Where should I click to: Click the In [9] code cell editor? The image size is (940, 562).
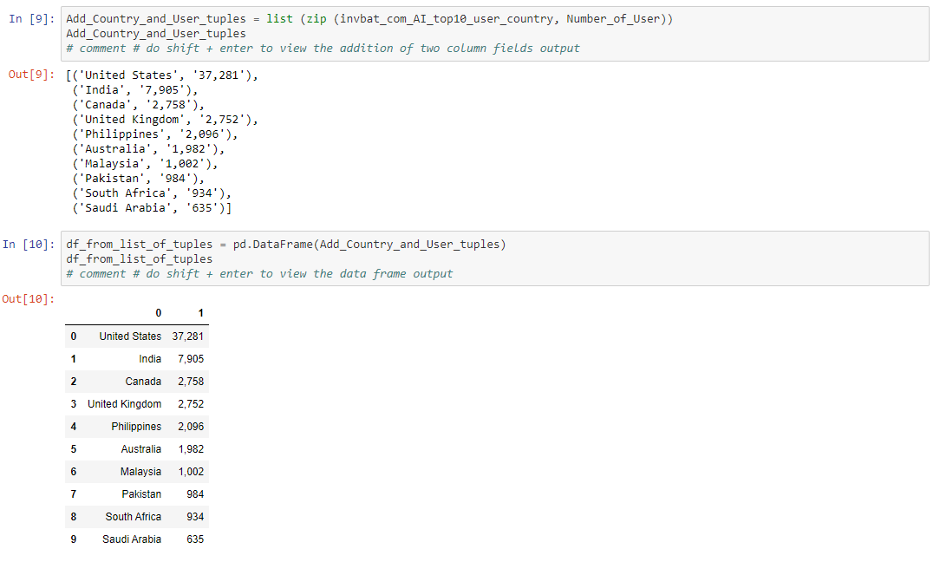494,33
